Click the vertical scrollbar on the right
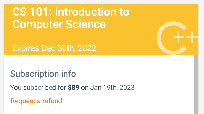 [196, 85]
